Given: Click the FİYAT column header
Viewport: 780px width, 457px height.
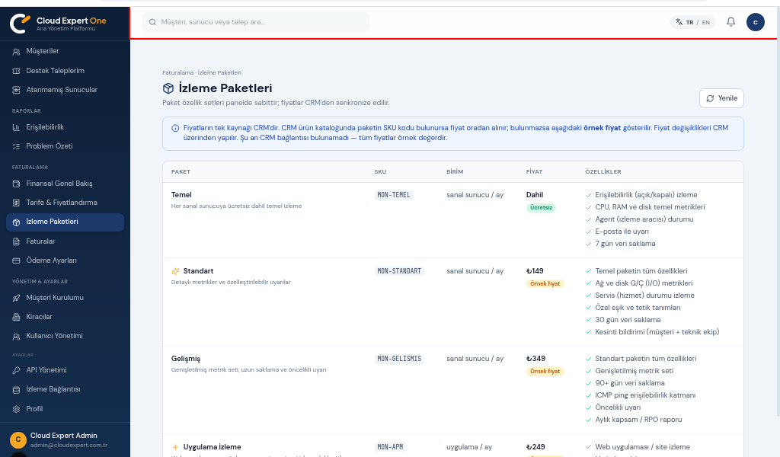Looking at the screenshot, I should click(534, 171).
